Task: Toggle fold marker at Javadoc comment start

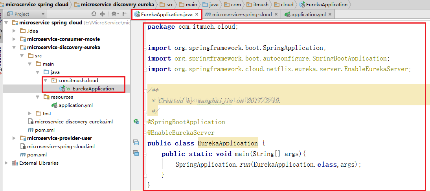Action: [145, 90]
